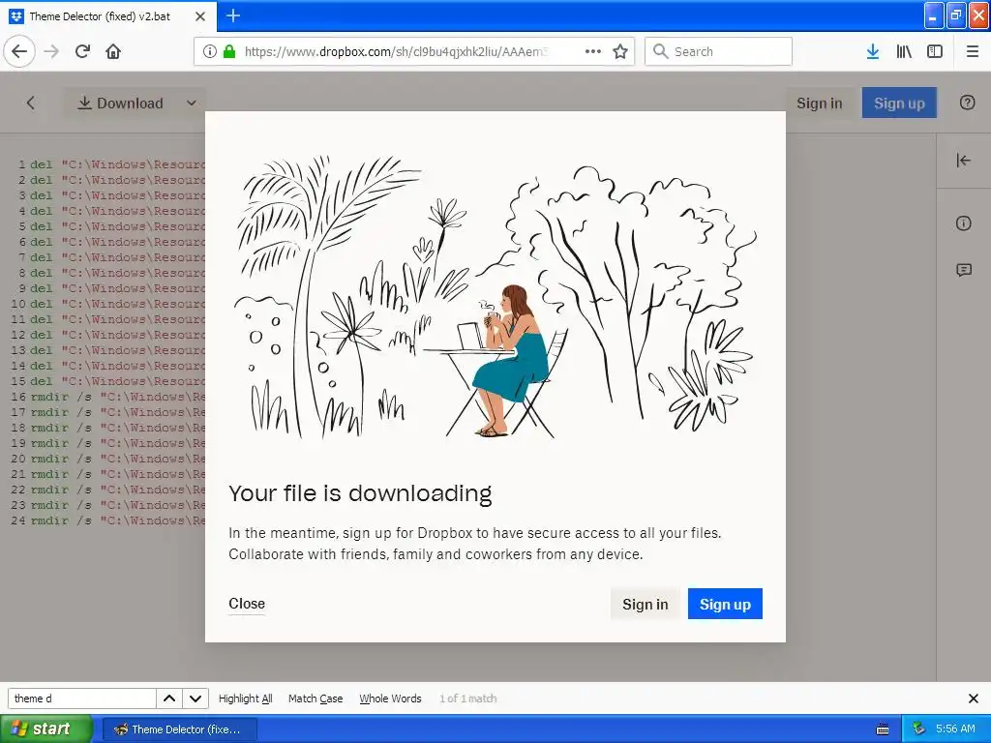The image size is (991, 743).
Task: Click the Firefox forward arrow button
Action: click(x=51, y=51)
